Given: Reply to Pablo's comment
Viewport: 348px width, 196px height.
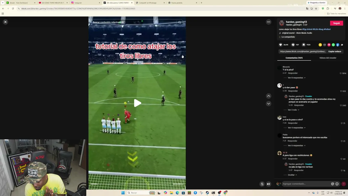Looking at the screenshot, I should coord(292,141).
